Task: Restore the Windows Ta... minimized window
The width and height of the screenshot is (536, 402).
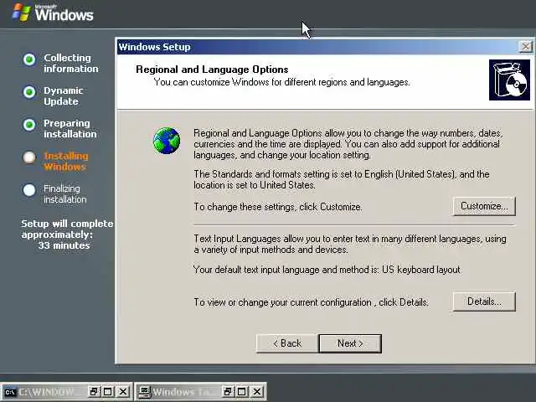Action: 228,392
